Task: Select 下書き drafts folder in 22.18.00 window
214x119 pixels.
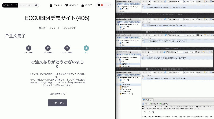Action: point(125,87)
